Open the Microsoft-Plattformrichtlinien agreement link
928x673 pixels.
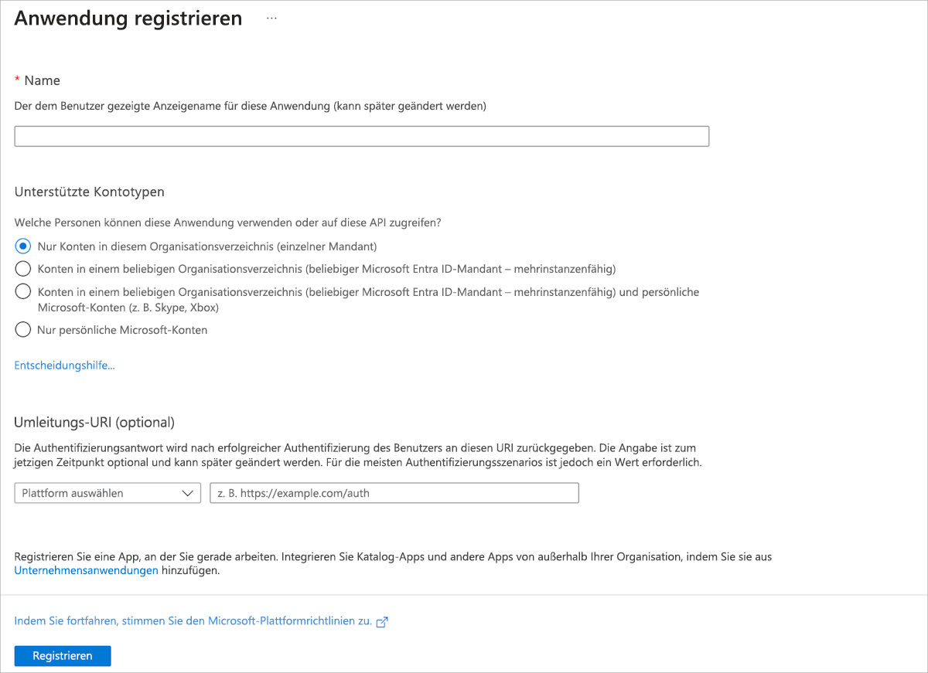pos(193,620)
